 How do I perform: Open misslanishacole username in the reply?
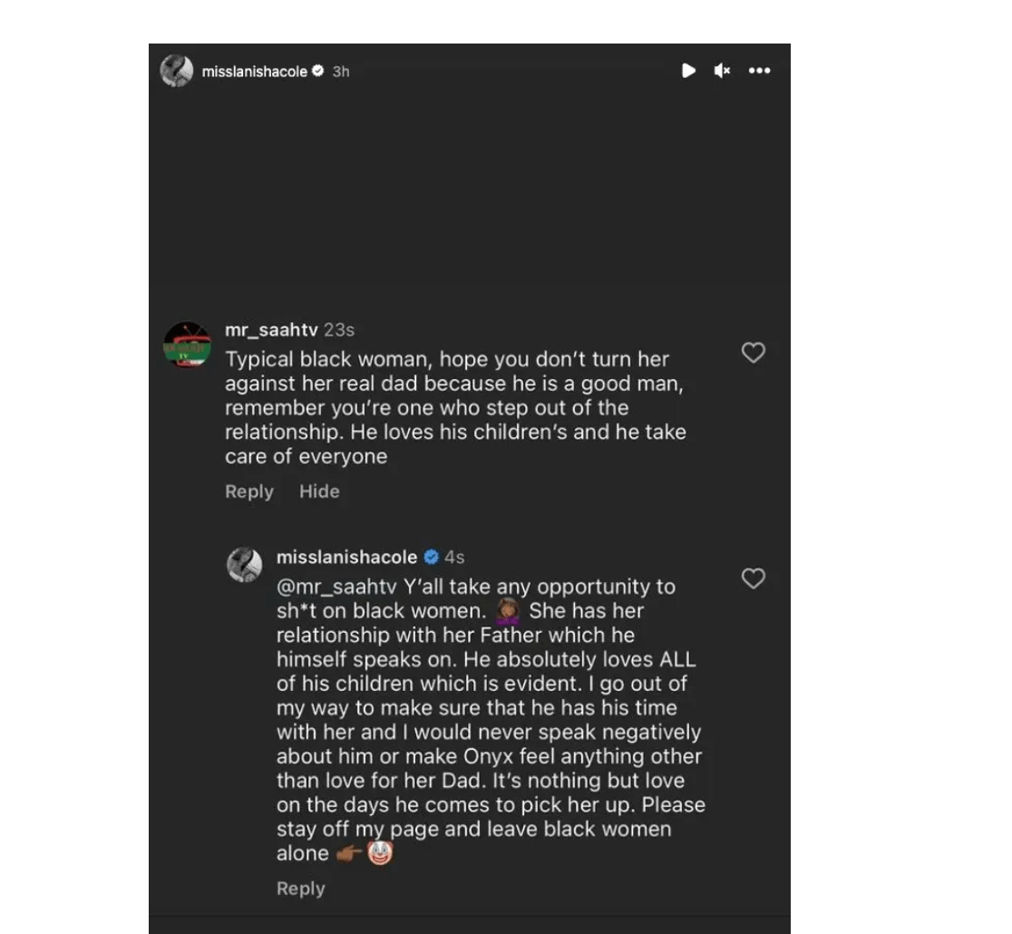pyautogui.click(x=346, y=557)
